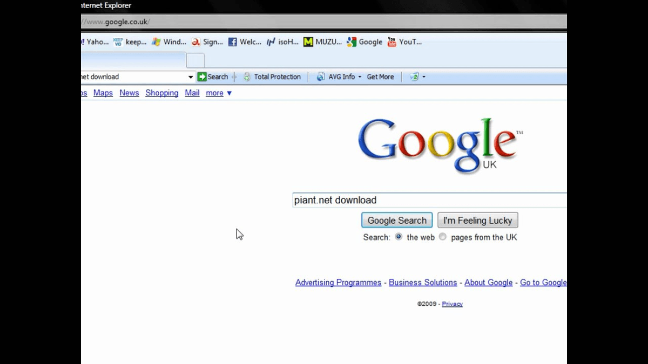Open the Yahoo favorites bookmark

95,42
